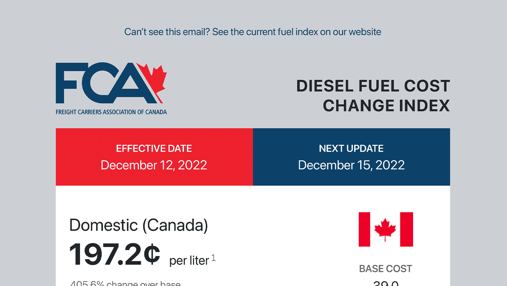Click the Next Update label text
The height and width of the screenshot is (286, 507).
[351, 148]
